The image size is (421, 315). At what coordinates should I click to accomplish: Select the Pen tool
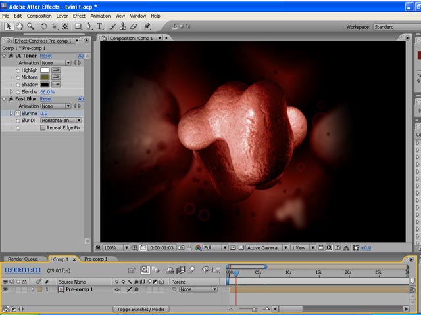click(89, 26)
